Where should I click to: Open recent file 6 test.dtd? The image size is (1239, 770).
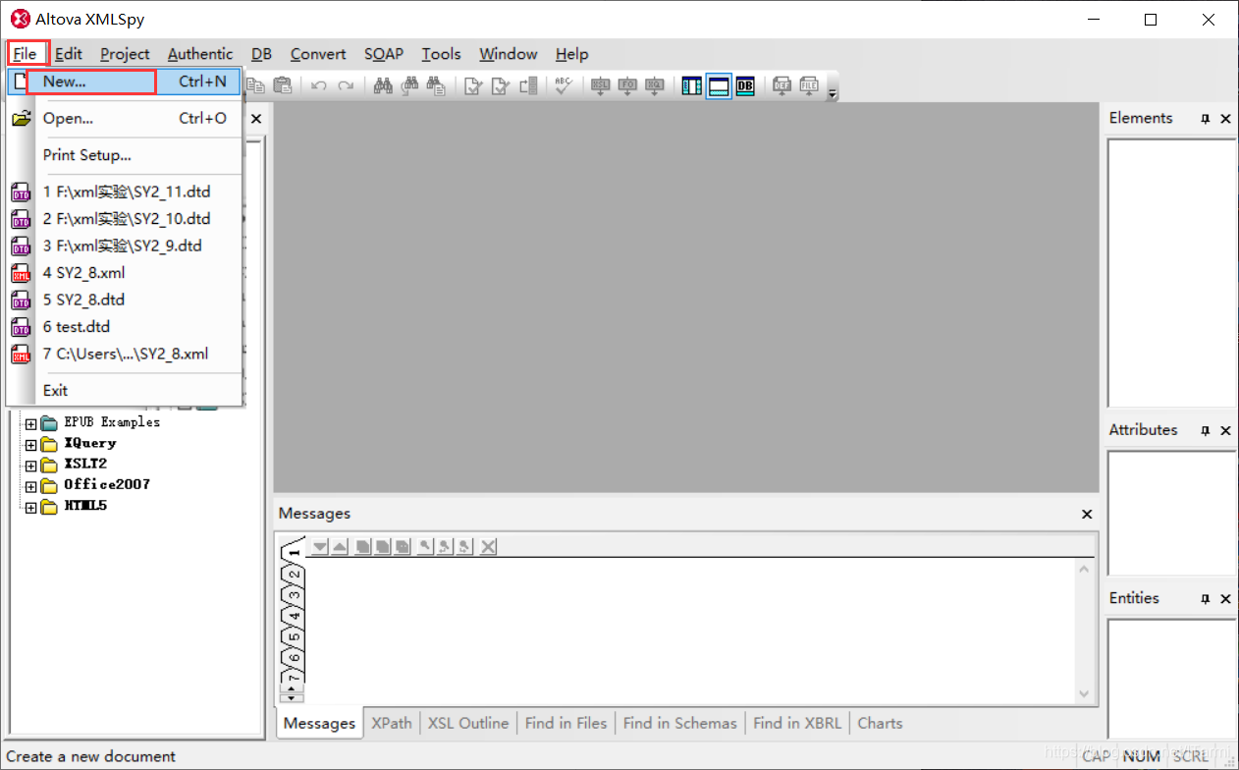coord(124,326)
